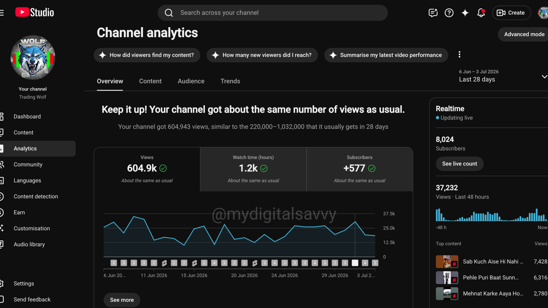Select the Watch time (hours) metric card
The width and height of the screenshot is (548, 308).
pyautogui.click(x=253, y=169)
